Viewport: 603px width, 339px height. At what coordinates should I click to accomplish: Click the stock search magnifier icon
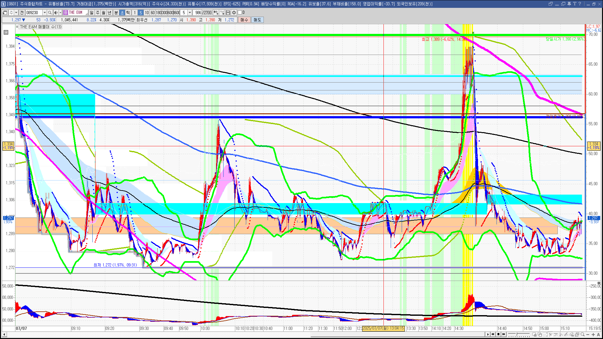pyautogui.click(x=50, y=13)
